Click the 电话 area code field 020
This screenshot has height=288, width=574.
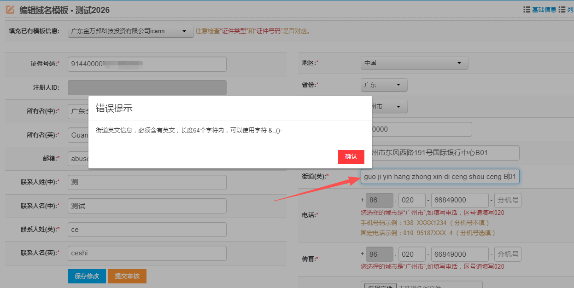click(412, 201)
